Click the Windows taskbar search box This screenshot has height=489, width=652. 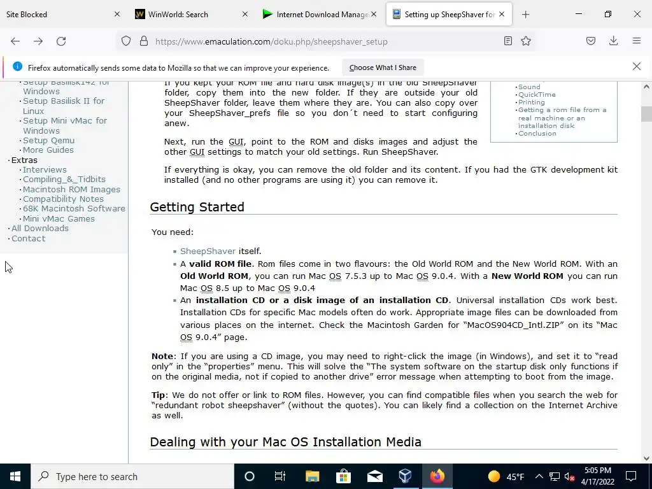click(132, 476)
